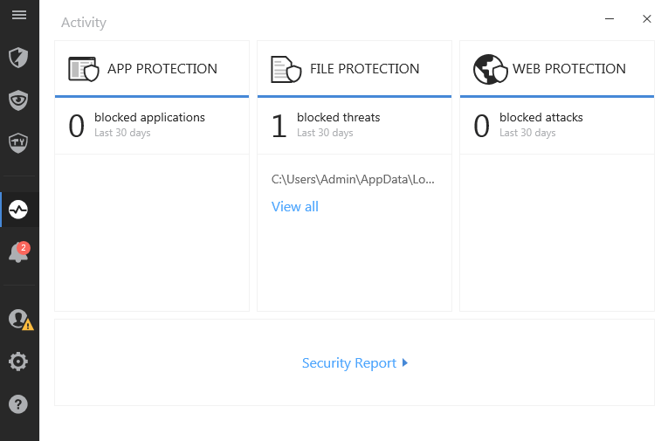The width and height of the screenshot is (661, 441).
Task: Open the protection shield sidebar icon
Action: tap(19, 58)
